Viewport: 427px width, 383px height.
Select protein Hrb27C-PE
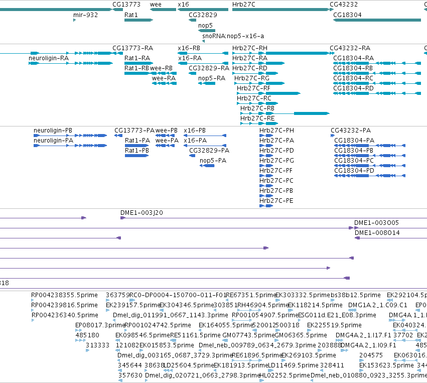pos(276,201)
